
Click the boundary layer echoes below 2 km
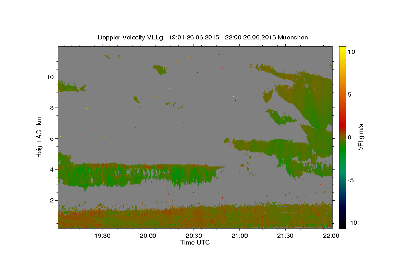pos(195,216)
